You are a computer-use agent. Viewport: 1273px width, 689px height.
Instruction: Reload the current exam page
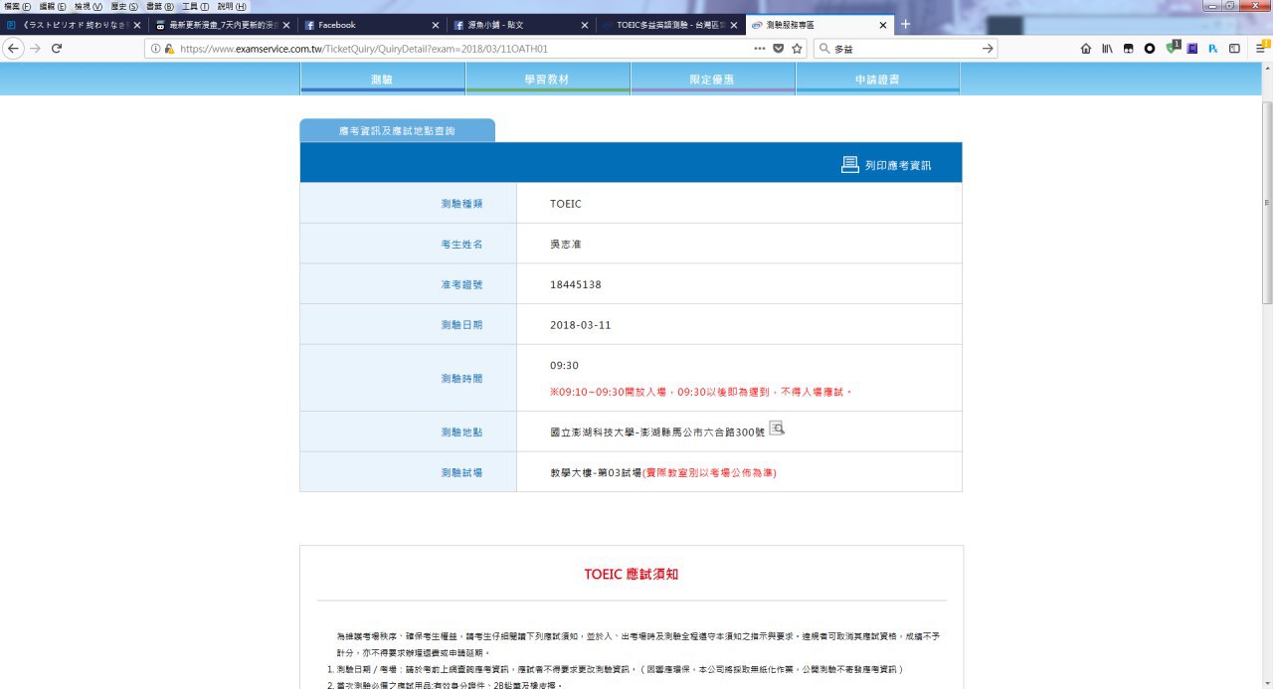[x=57, y=48]
